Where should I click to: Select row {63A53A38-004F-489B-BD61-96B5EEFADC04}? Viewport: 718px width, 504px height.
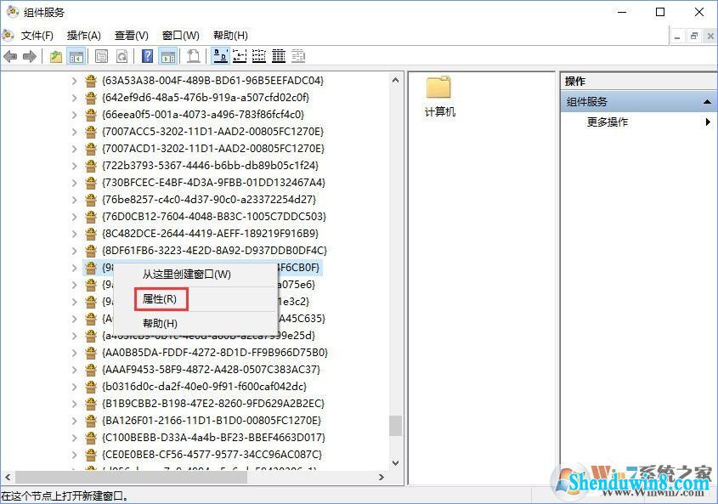point(212,81)
